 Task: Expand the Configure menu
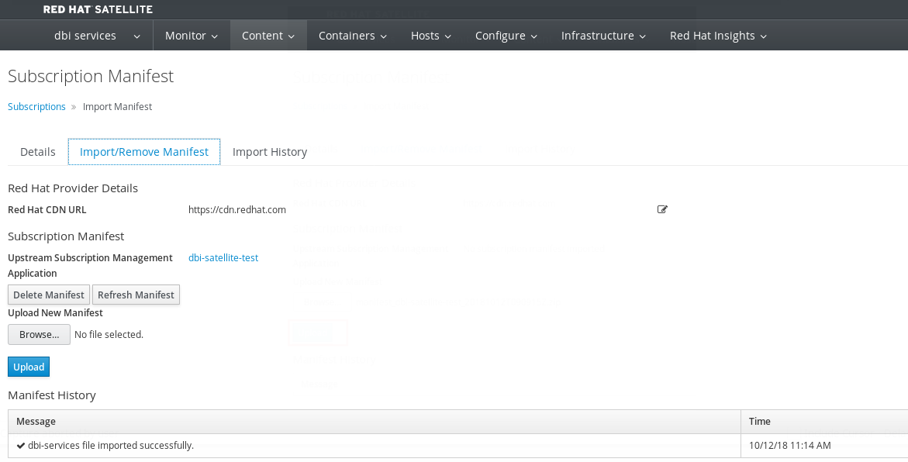coord(506,36)
